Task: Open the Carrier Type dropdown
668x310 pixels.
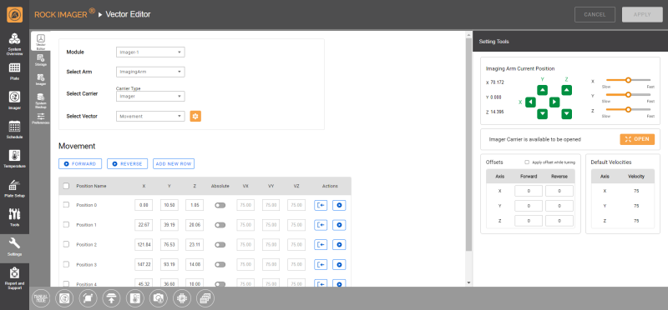Action: [150, 96]
